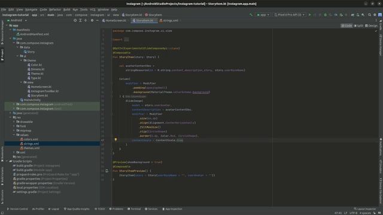Open the TODO tool window

coord(99,209)
